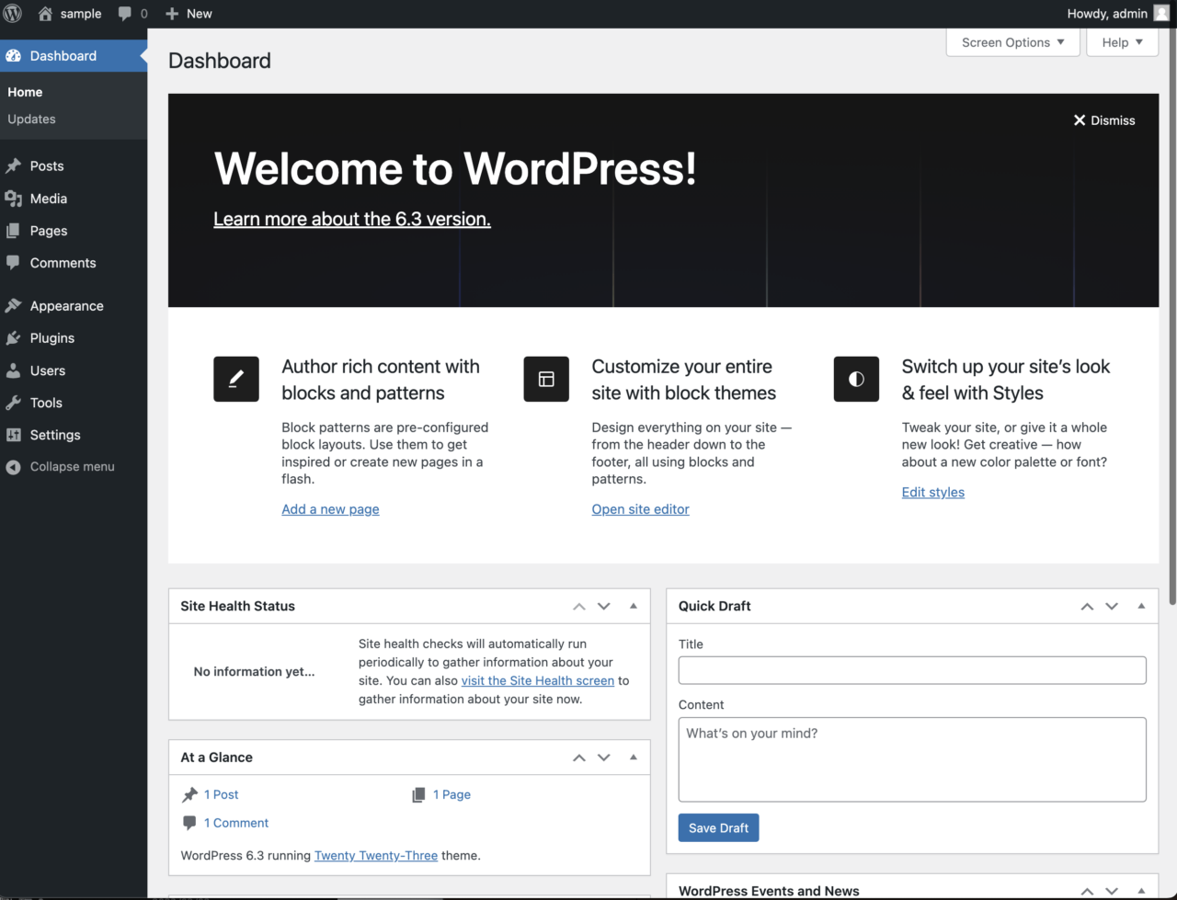Click the layout icon for block themes
This screenshot has height=900, width=1177.
point(546,379)
